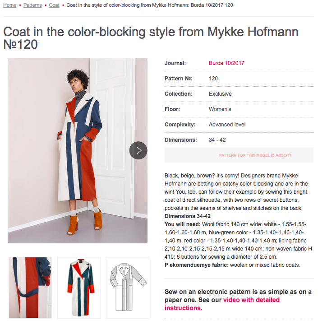
Task: Click the 'Women's' floor value
Action: pos(220,109)
